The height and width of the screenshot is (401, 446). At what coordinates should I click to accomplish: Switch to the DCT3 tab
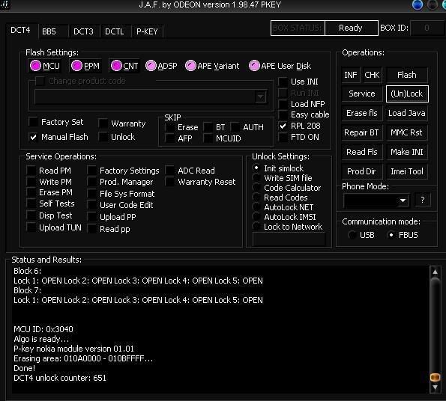(83, 31)
